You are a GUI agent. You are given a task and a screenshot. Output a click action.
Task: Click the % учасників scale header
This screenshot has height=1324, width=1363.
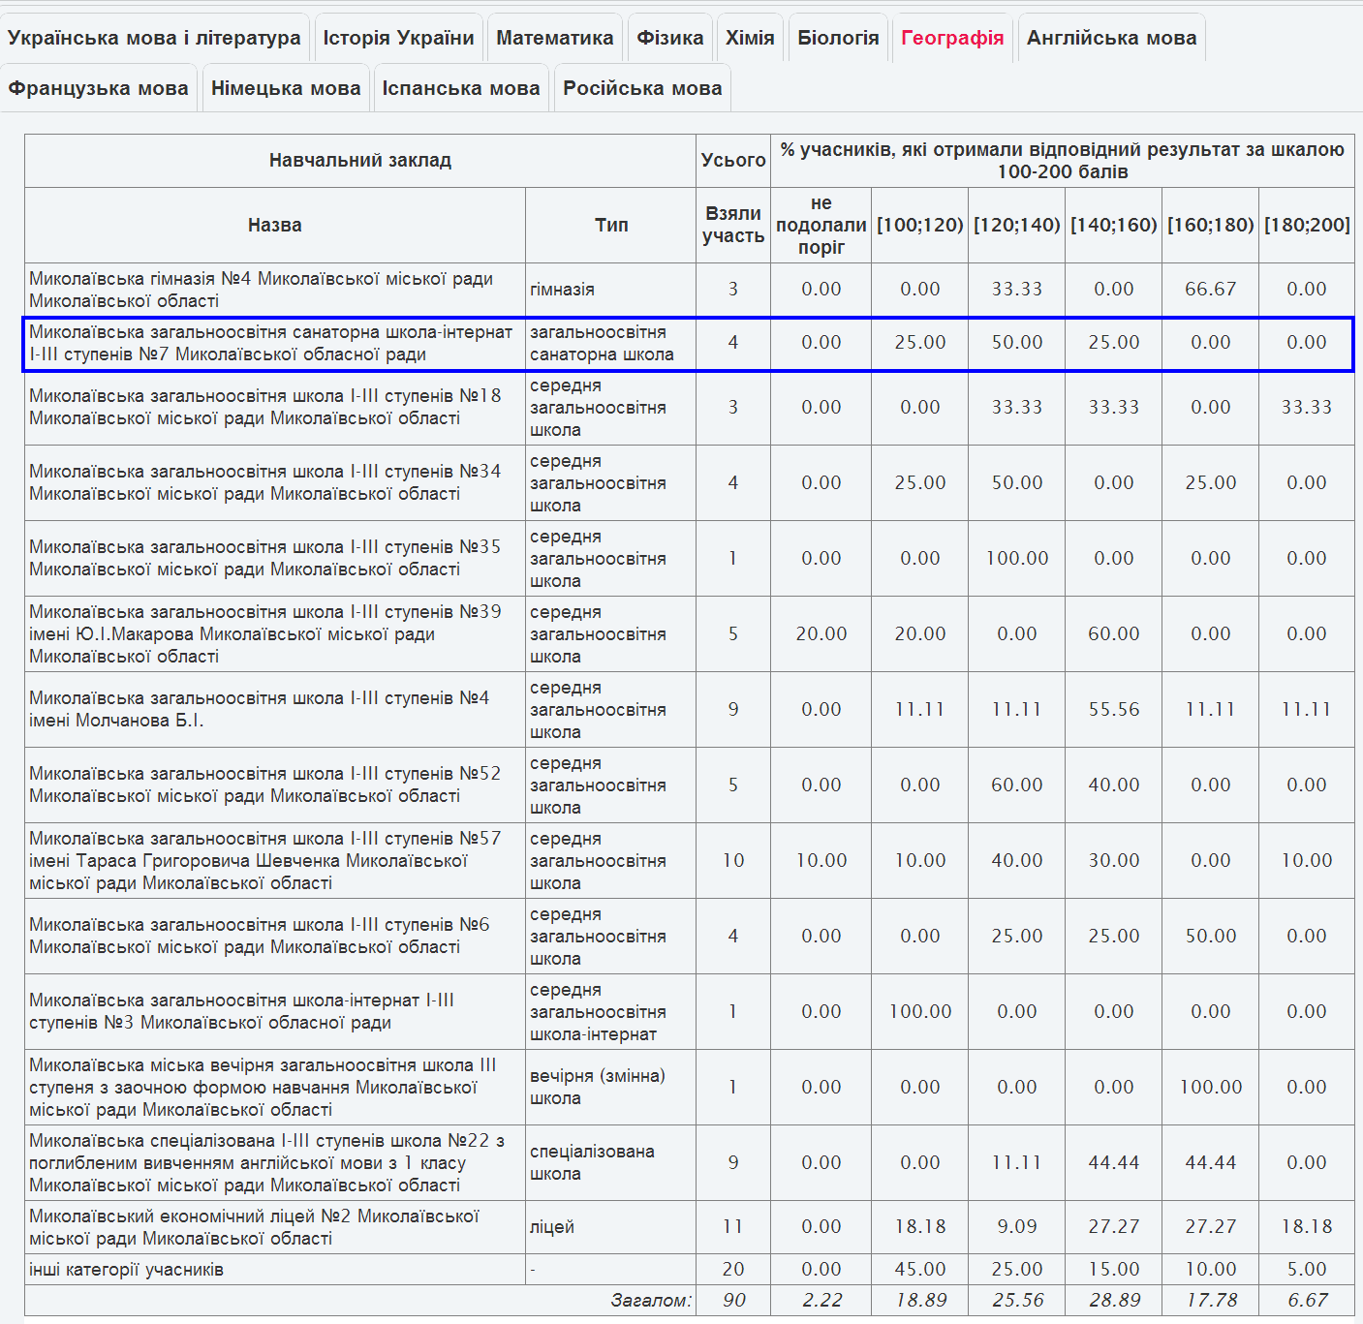point(1063,161)
